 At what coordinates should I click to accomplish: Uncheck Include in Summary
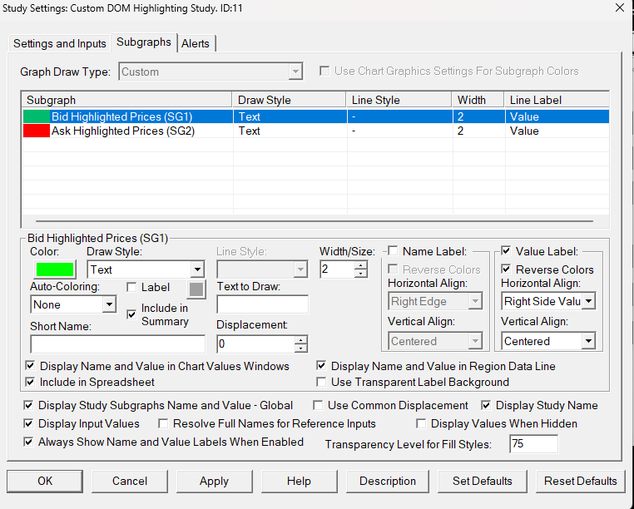point(131,314)
